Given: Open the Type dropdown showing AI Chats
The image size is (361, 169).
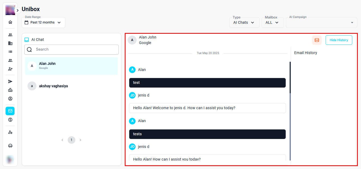Looking at the screenshot, I should [x=244, y=23].
